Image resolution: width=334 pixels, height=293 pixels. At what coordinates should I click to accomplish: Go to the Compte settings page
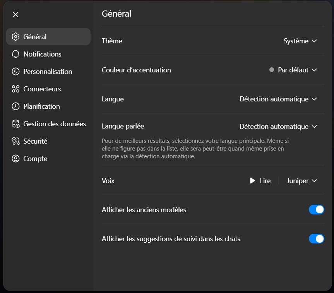click(x=35, y=159)
